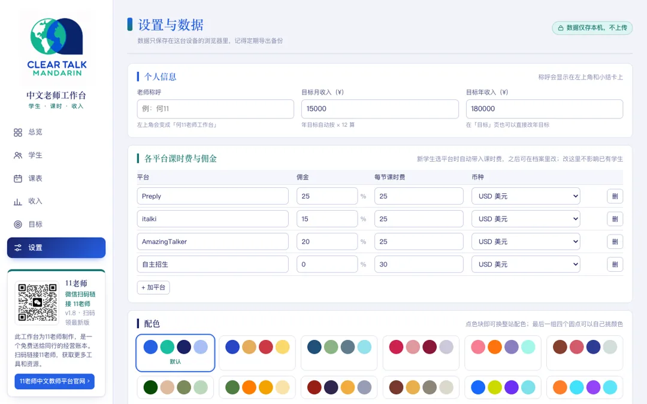Click the 自主招生 platform name field
The image size is (647, 404).
click(213, 265)
